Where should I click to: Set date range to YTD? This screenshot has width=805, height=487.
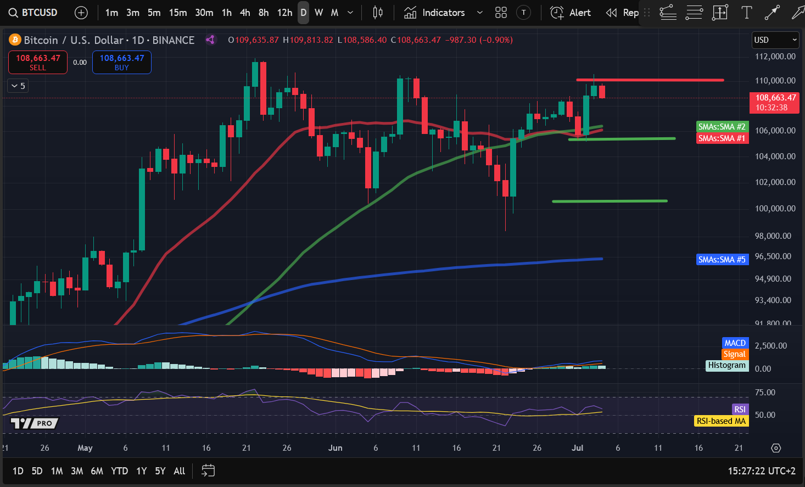119,471
